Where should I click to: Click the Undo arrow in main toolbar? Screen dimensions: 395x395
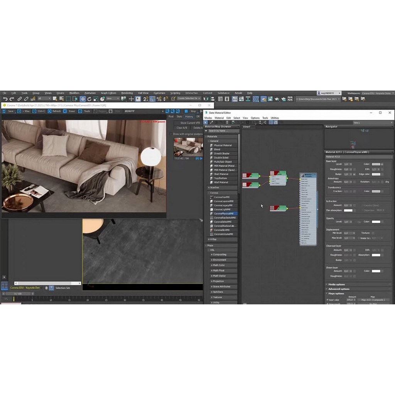pos(5,99)
